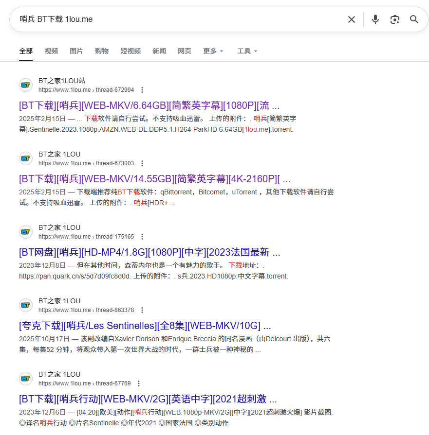This screenshot has height=435, width=429.
Task: Click snippet text mentioning qBittorrent, Bitcomet
Action: point(176,197)
